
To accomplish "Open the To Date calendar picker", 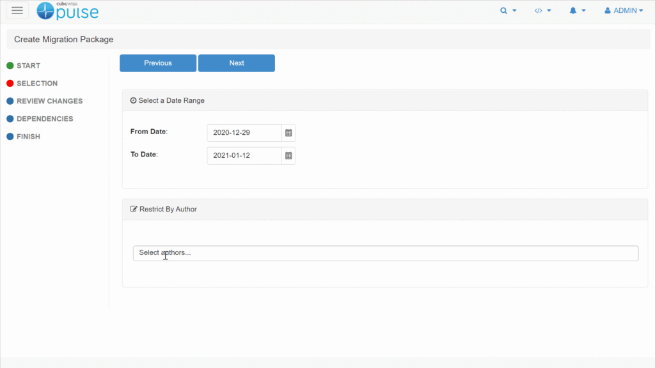I will point(288,156).
